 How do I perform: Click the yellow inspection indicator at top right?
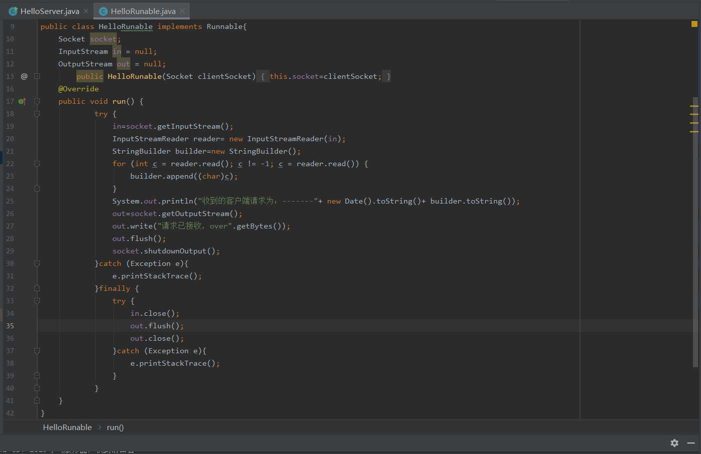coord(694,24)
